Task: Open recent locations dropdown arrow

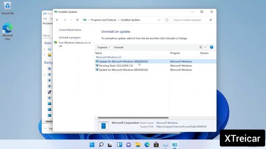Action: point(71,20)
